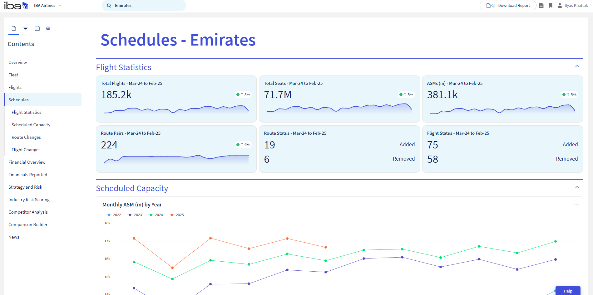Focus the Emirates search field
This screenshot has height=295, width=593.
[x=144, y=6]
